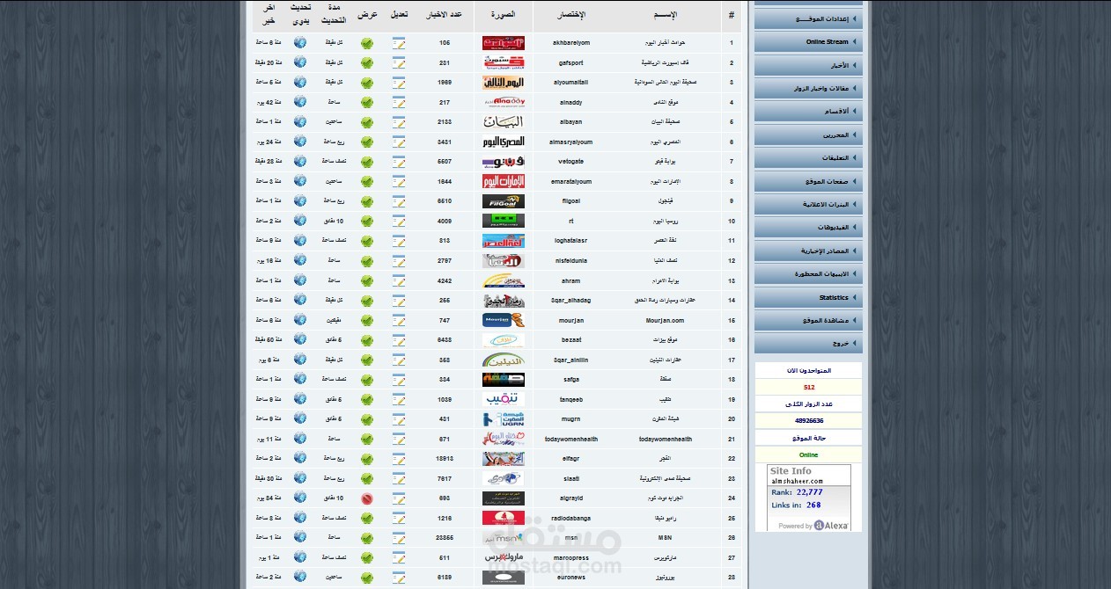1111x589 pixels.
Task: Edit the loghatalasr source entry
Action: pos(399,240)
